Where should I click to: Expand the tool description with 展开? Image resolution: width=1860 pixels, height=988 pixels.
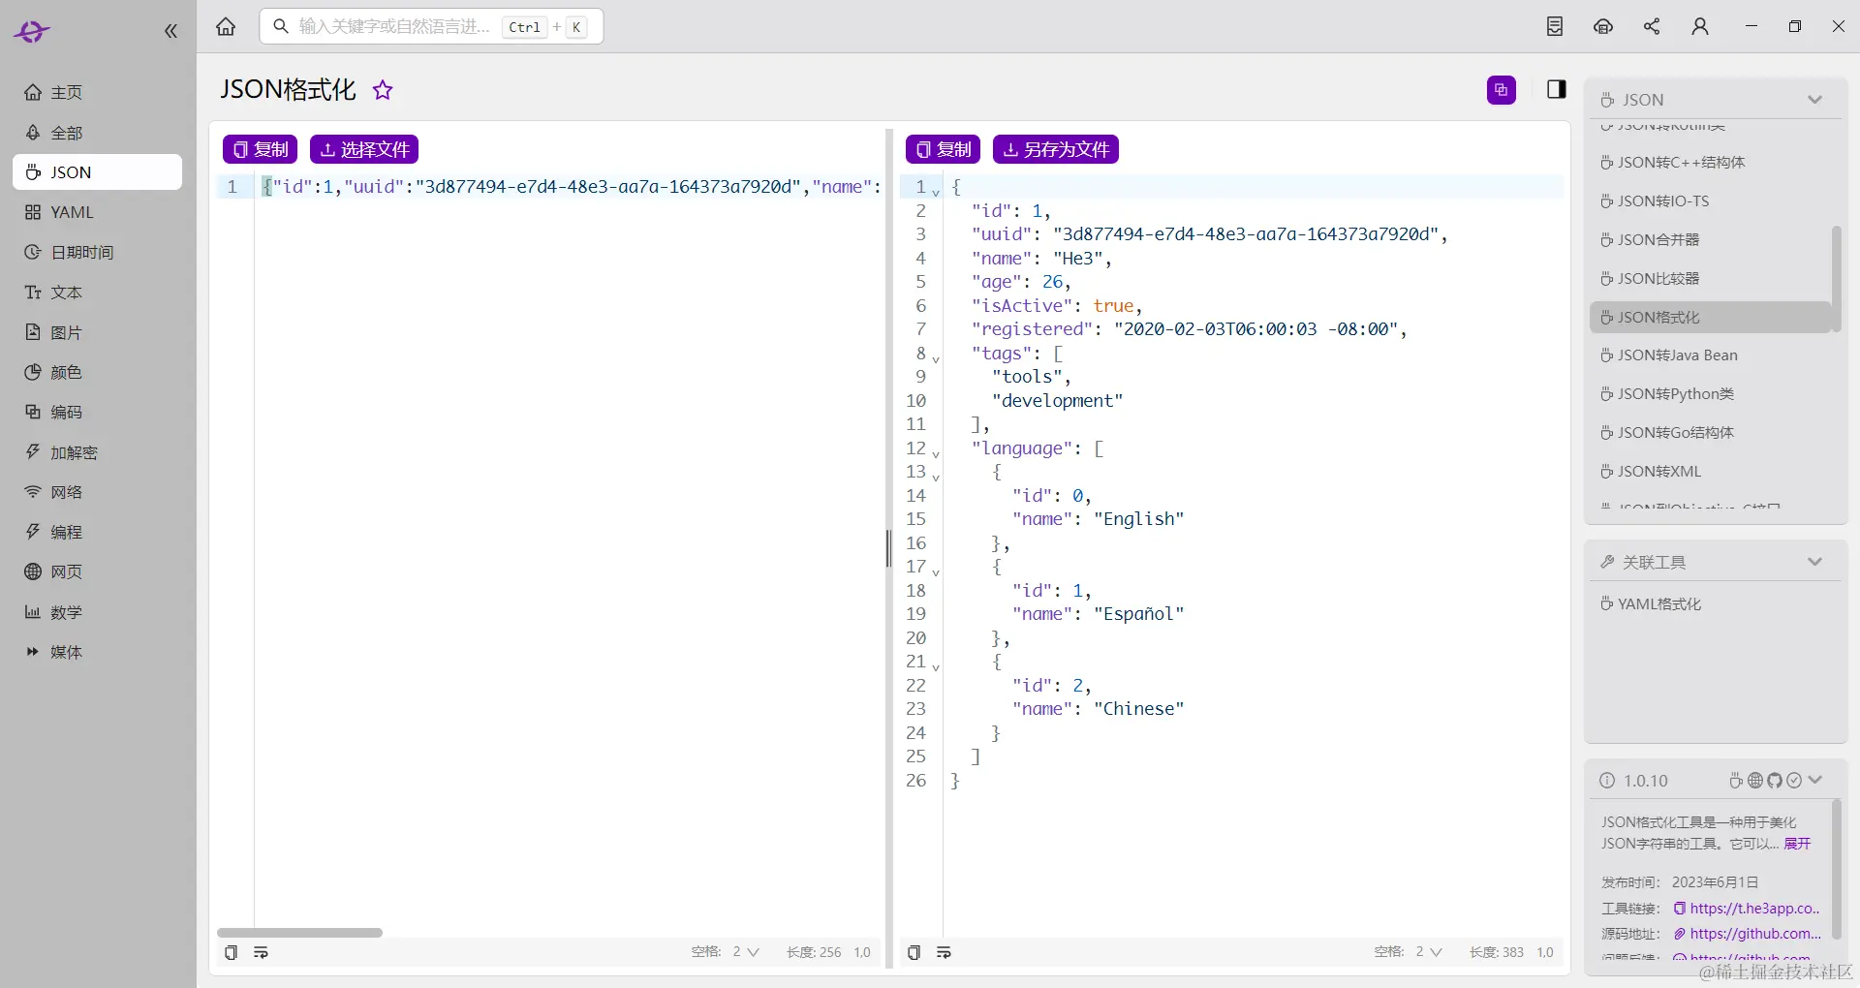pyautogui.click(x=1797, y=844)
